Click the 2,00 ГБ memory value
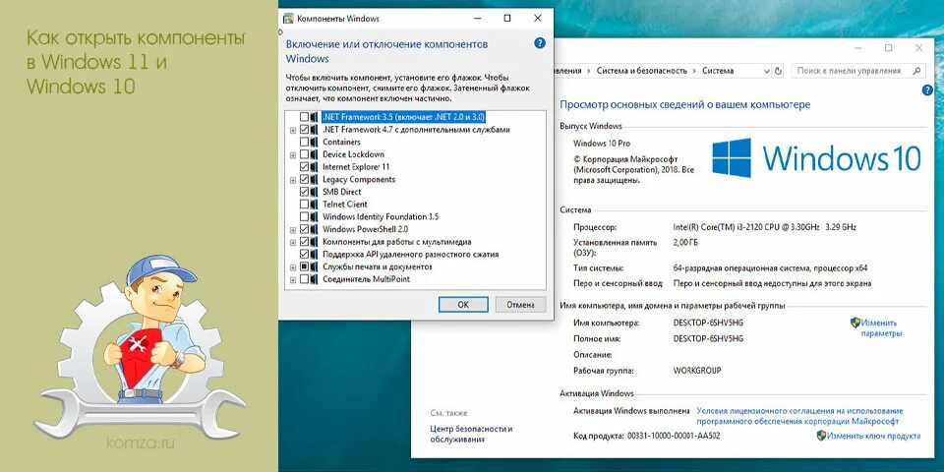The height and width of the screenshot is (472, 944). [x=686, y=242]
